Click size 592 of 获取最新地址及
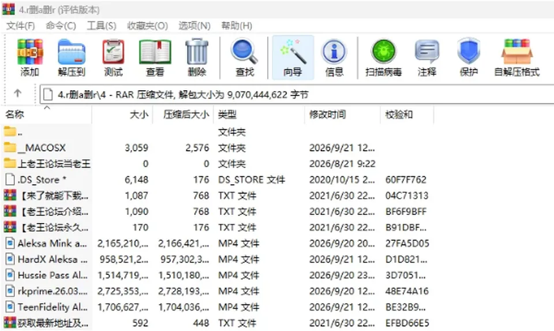This screenshot has width=554, height=331. (x=140, y=323)
